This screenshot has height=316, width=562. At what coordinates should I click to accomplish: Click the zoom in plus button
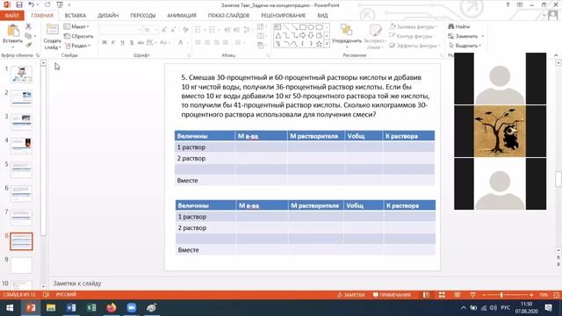pyautogui.click(x=531, y=295)
